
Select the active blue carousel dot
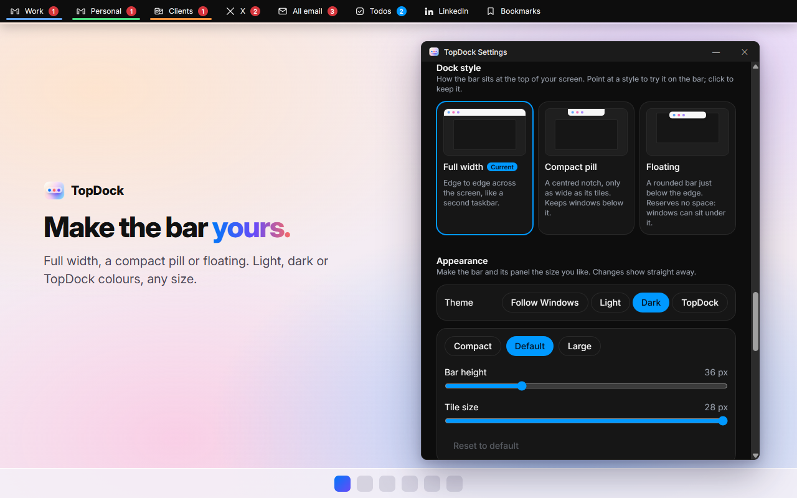342,484
